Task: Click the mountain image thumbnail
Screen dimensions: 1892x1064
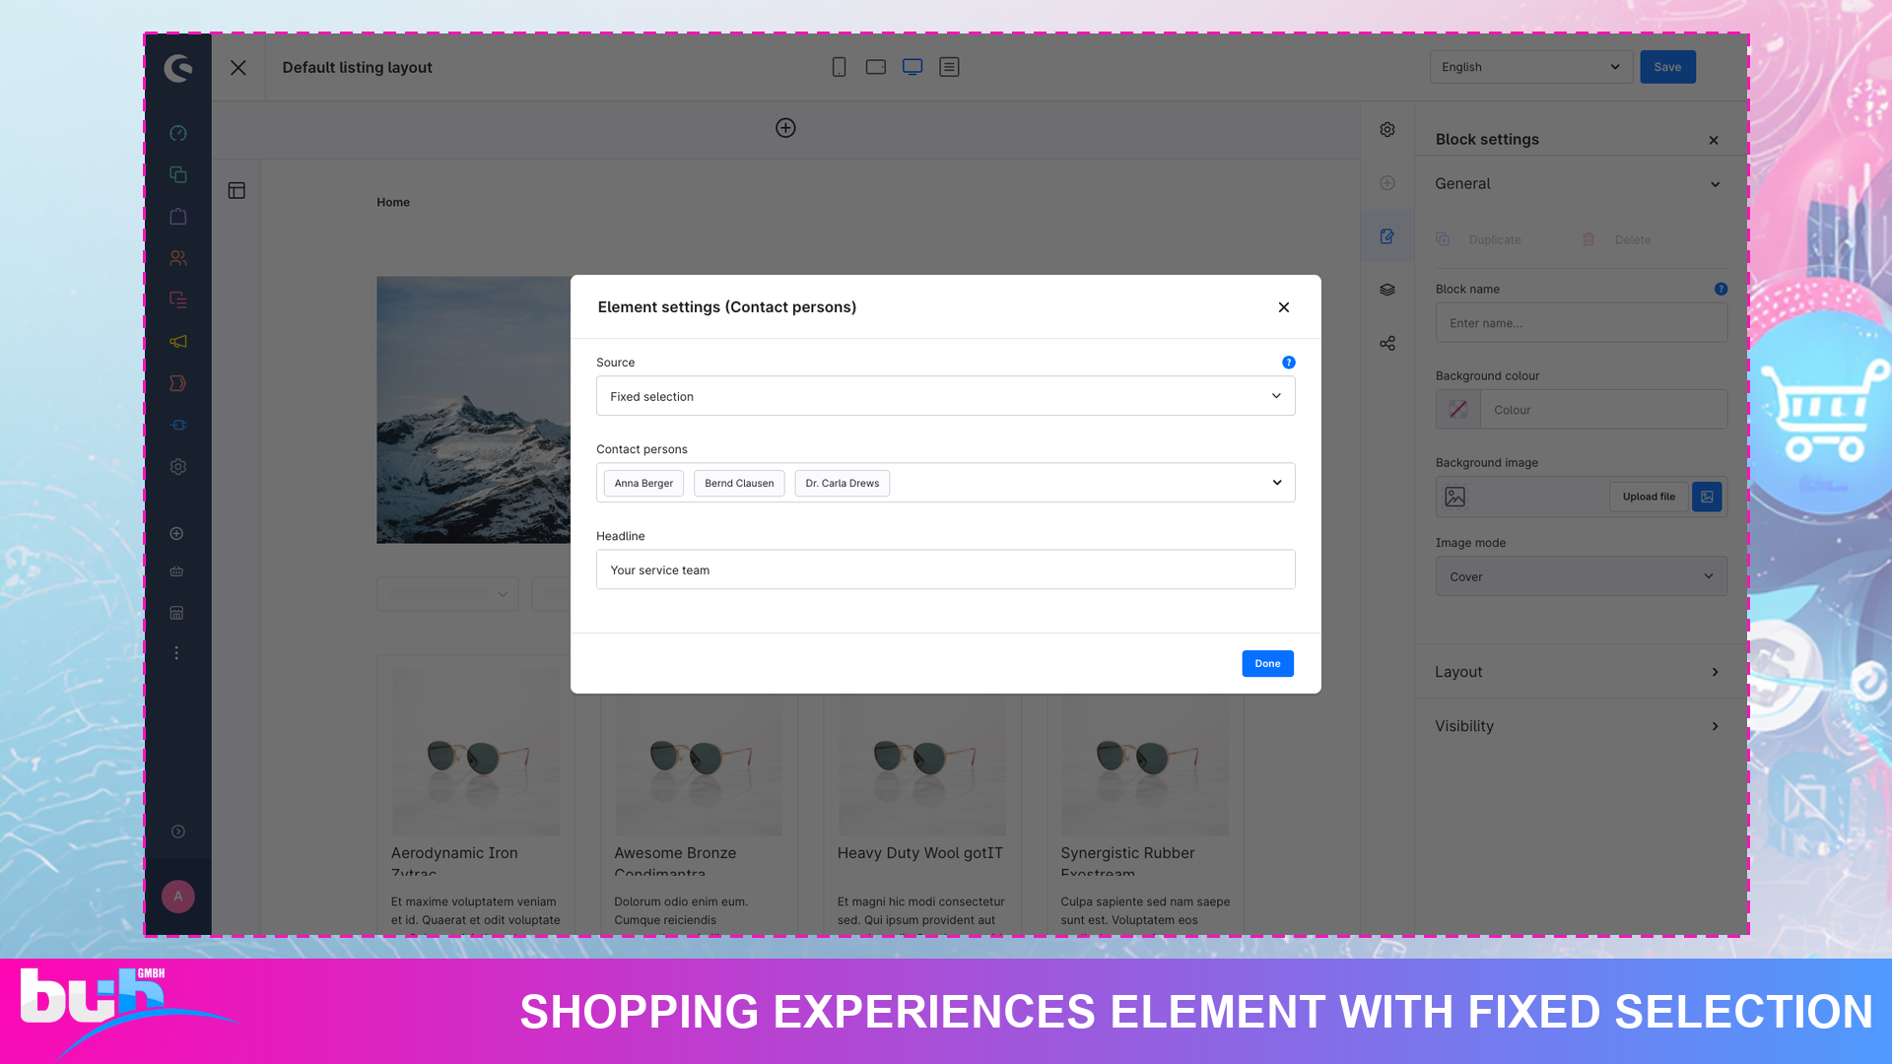Action: point(473,410)
